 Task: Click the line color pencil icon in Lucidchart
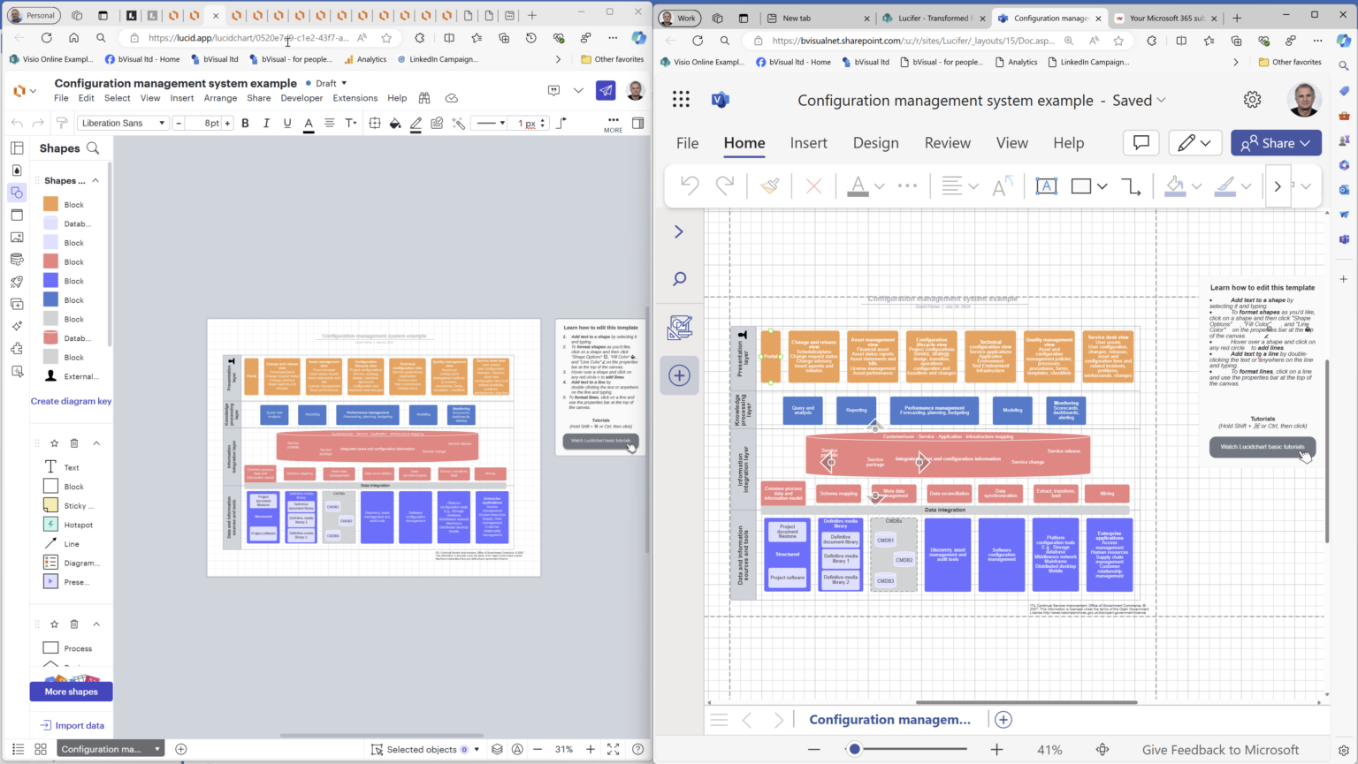click(416, 124)
